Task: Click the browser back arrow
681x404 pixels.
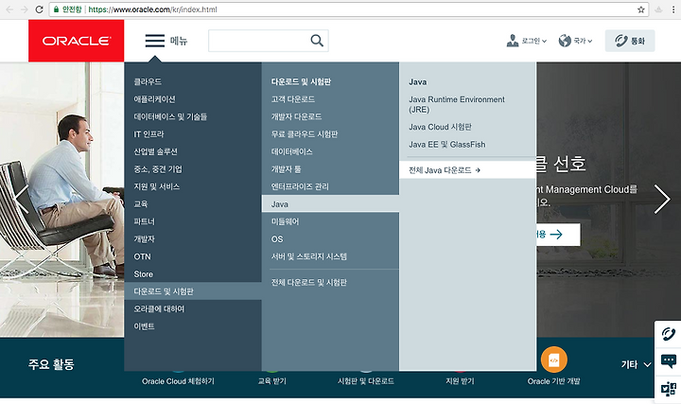Action: click(x=9, y=9)
